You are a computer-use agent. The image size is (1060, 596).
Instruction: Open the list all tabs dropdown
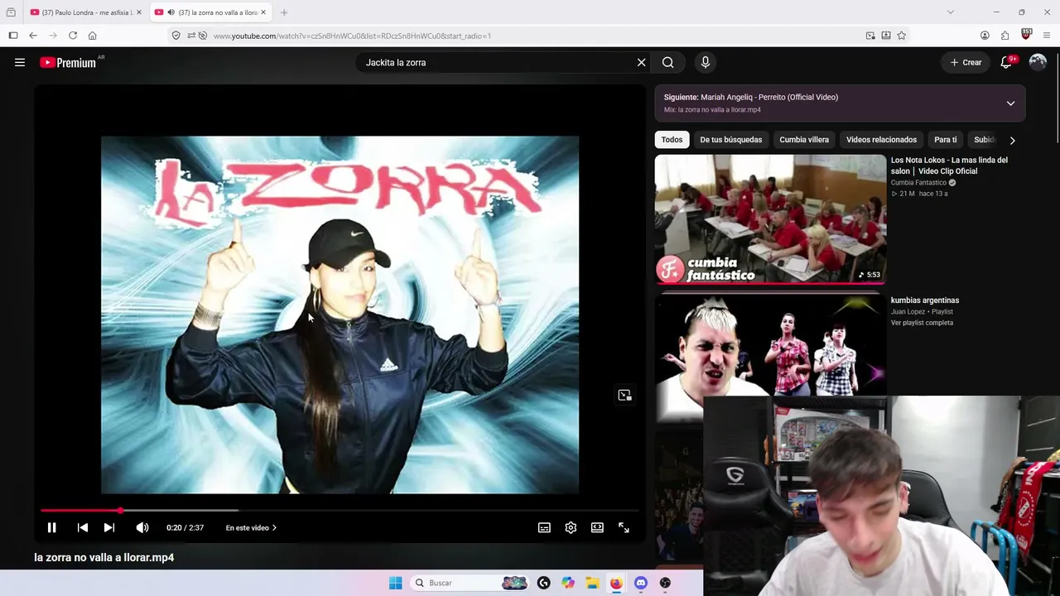click(x=951, y=12)
